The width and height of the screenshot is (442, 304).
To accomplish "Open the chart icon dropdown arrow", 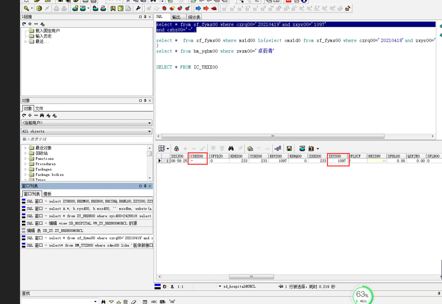I will [318, 149].
